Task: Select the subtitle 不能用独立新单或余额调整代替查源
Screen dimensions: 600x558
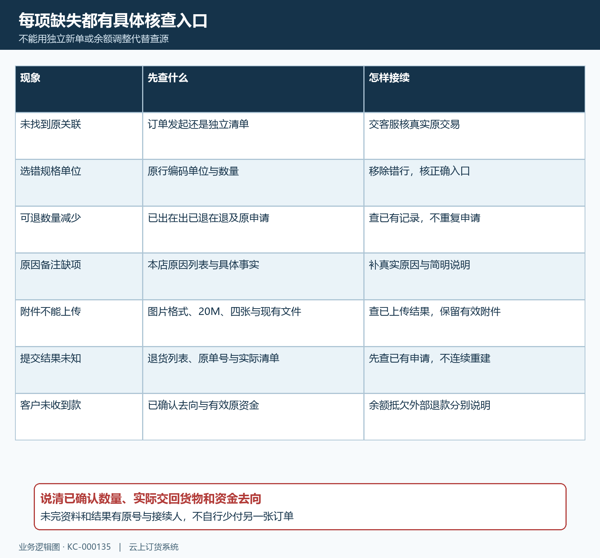Action: point(94,39)
